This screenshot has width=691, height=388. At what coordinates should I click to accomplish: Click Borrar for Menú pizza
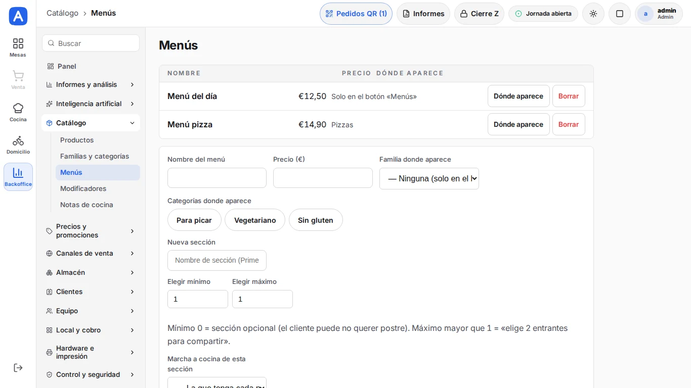pos(569,124)
